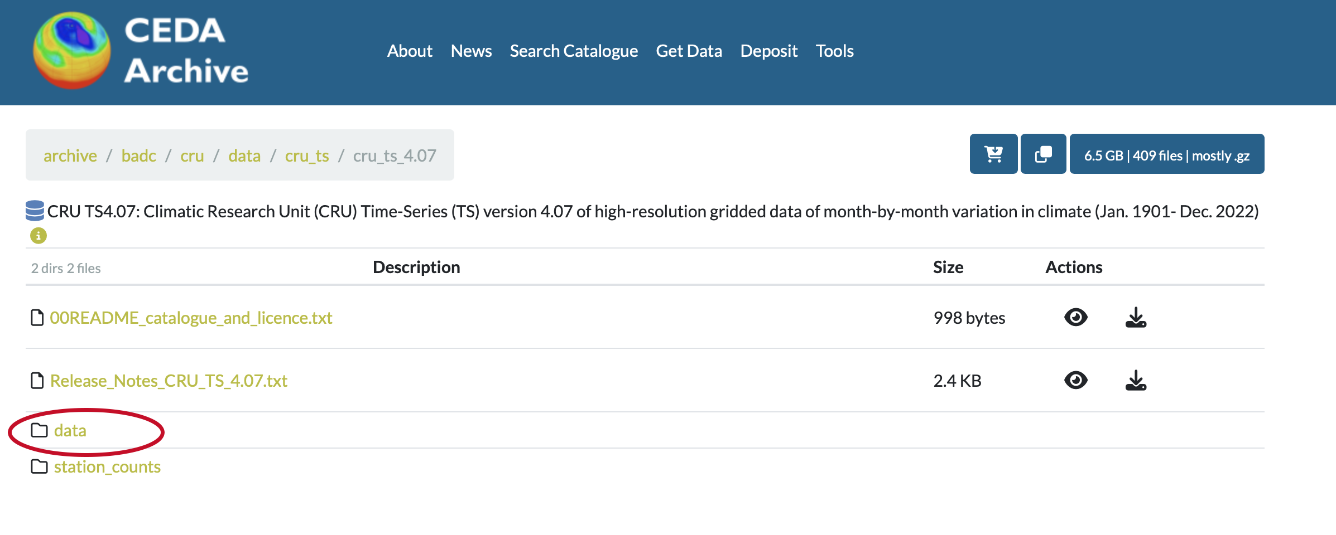This screenshot has width=1336, height=535.
Task: Click the copy path icon button
Action: [1043, 154]
